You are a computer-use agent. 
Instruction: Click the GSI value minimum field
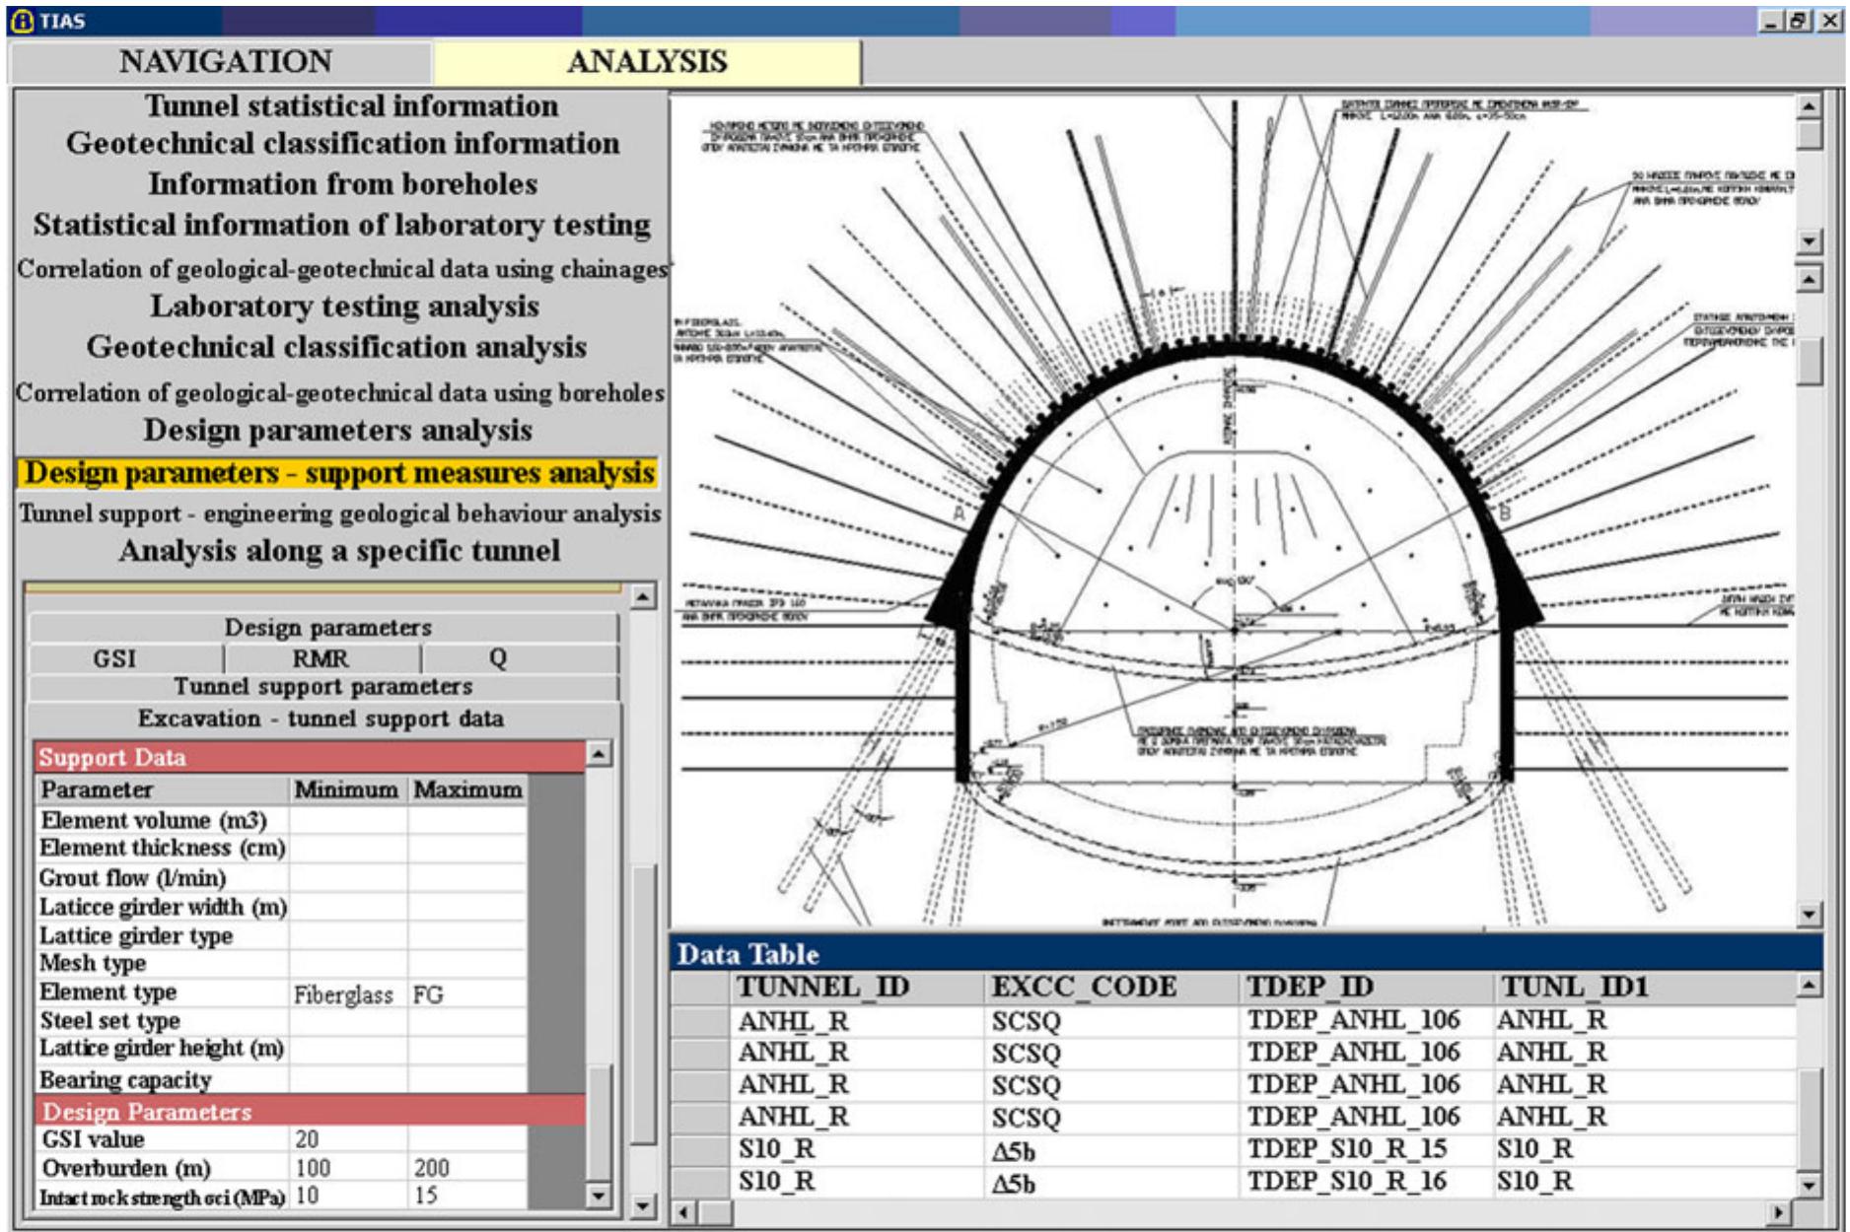(349, 1139)
